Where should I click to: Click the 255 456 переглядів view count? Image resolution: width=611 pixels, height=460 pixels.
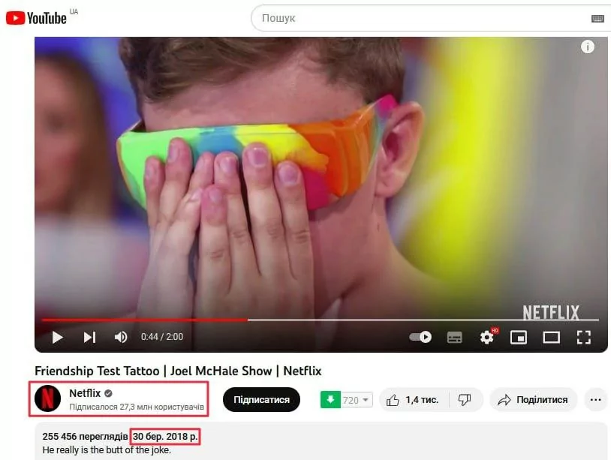pyautogui.click(x=85, y=437)
